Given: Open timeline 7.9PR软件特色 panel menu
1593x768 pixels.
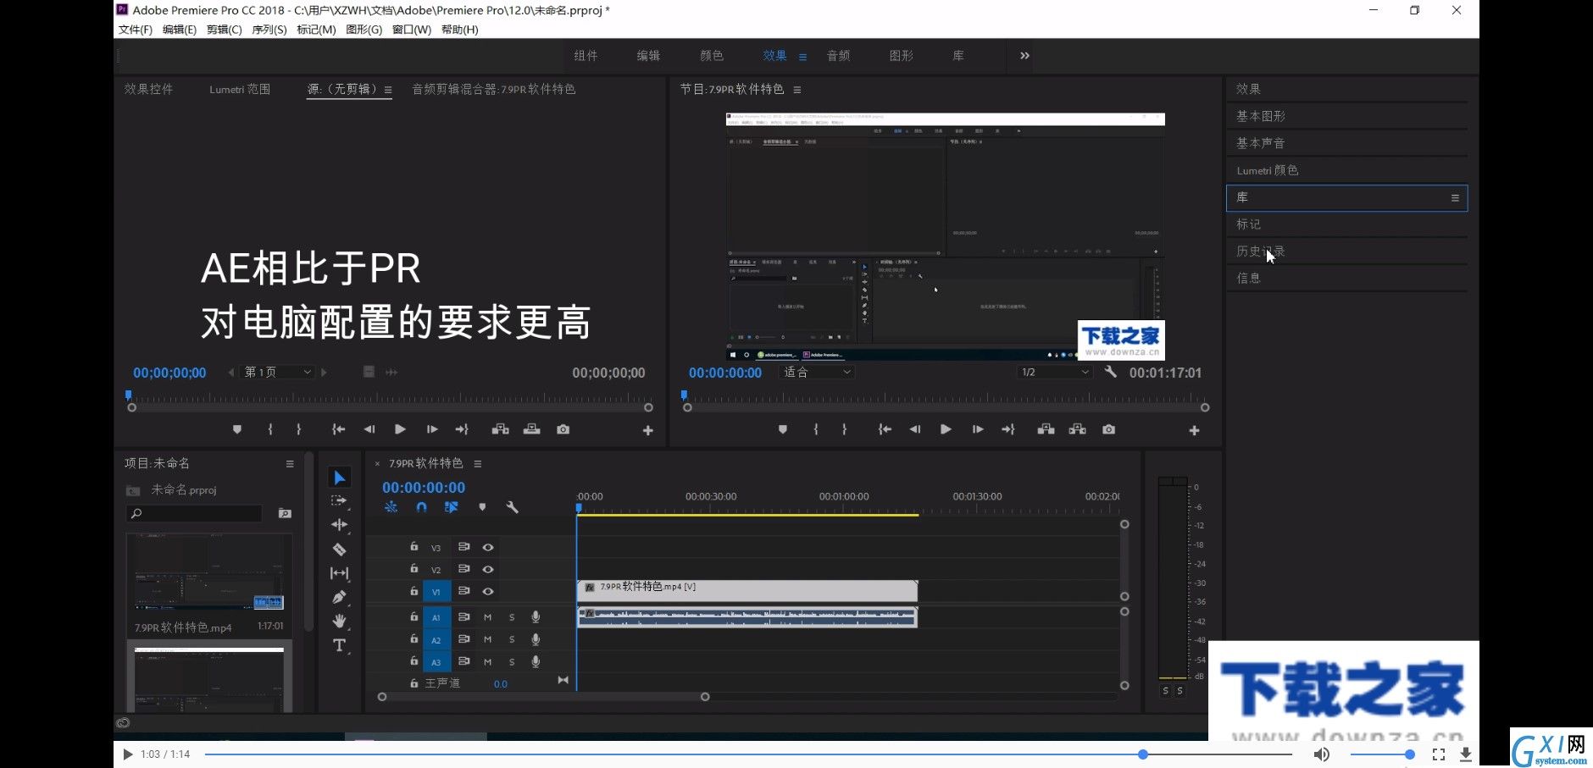Looking at the screenshot, I should tap(478, 464).
